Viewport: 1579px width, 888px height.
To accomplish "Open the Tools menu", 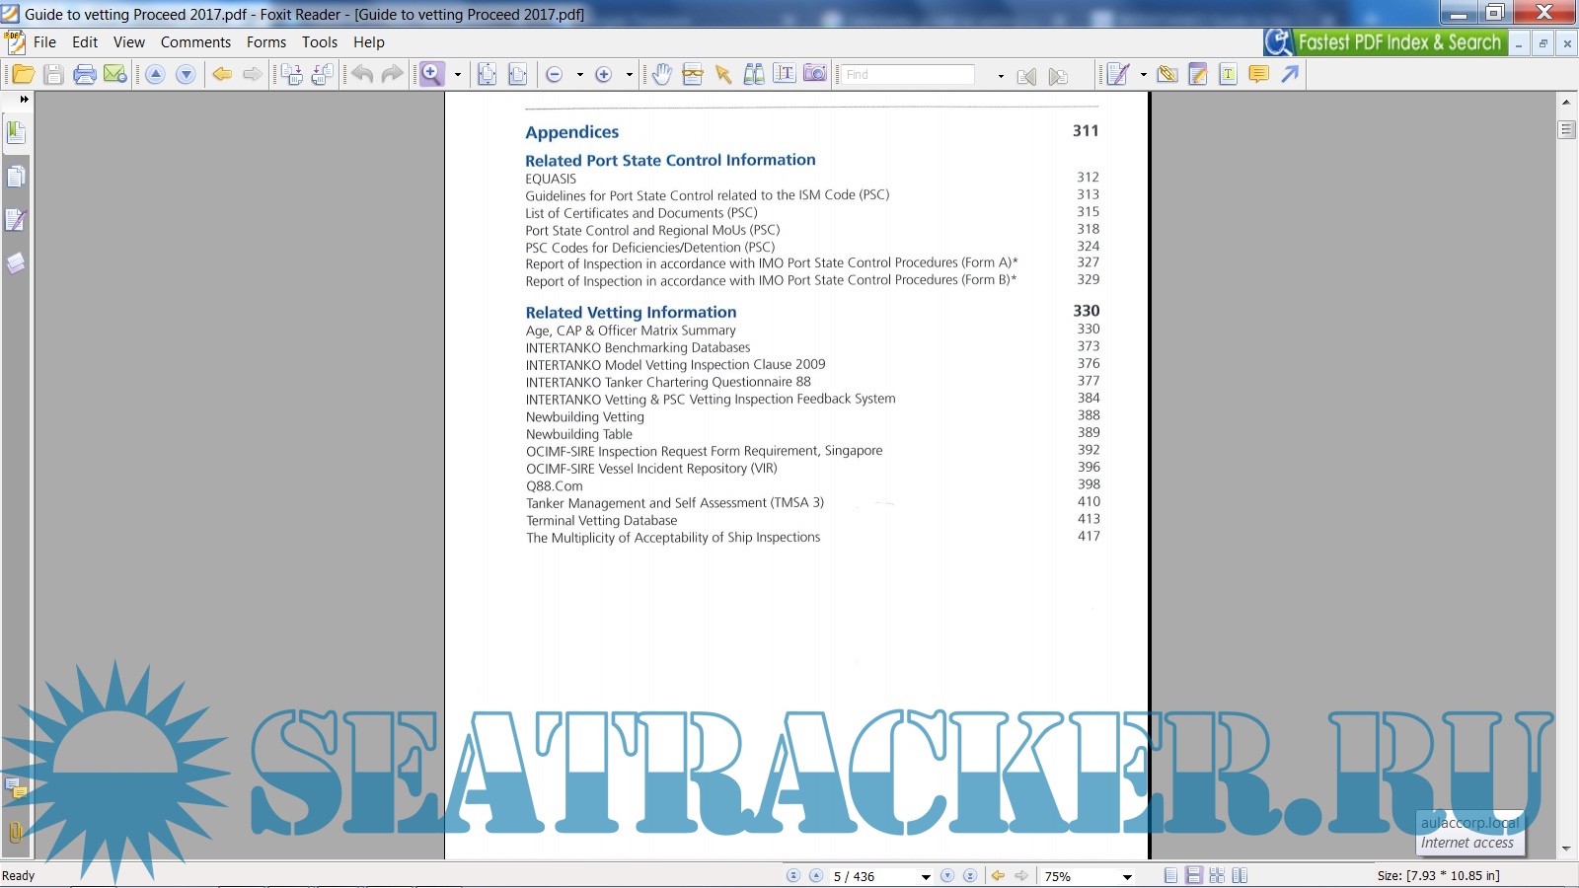I will pos(319,42).
